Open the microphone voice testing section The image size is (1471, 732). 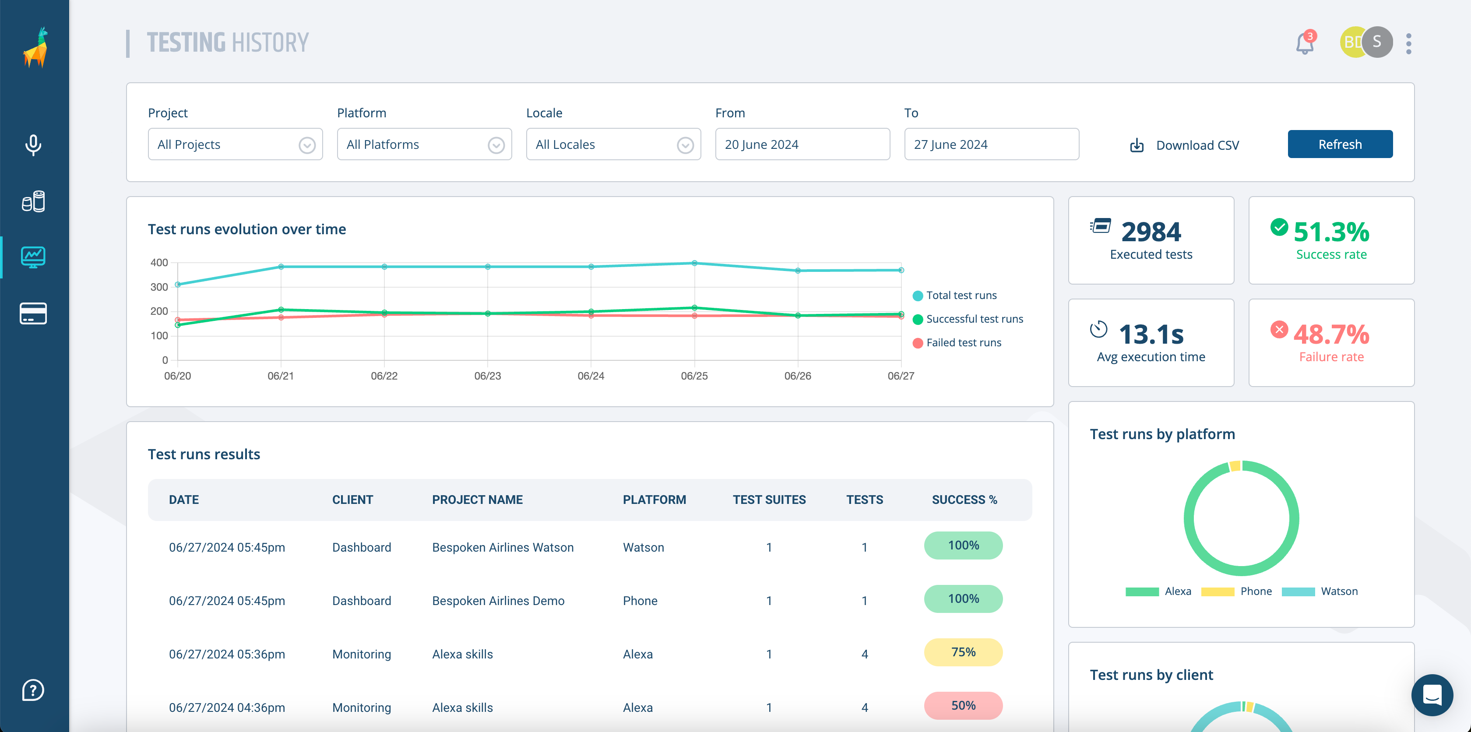[x=33, y=145]
